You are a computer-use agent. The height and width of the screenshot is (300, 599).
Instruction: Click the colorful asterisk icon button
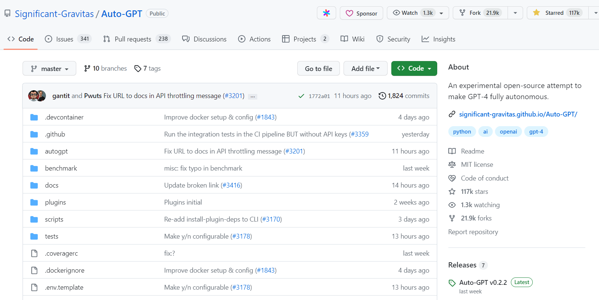327,13
